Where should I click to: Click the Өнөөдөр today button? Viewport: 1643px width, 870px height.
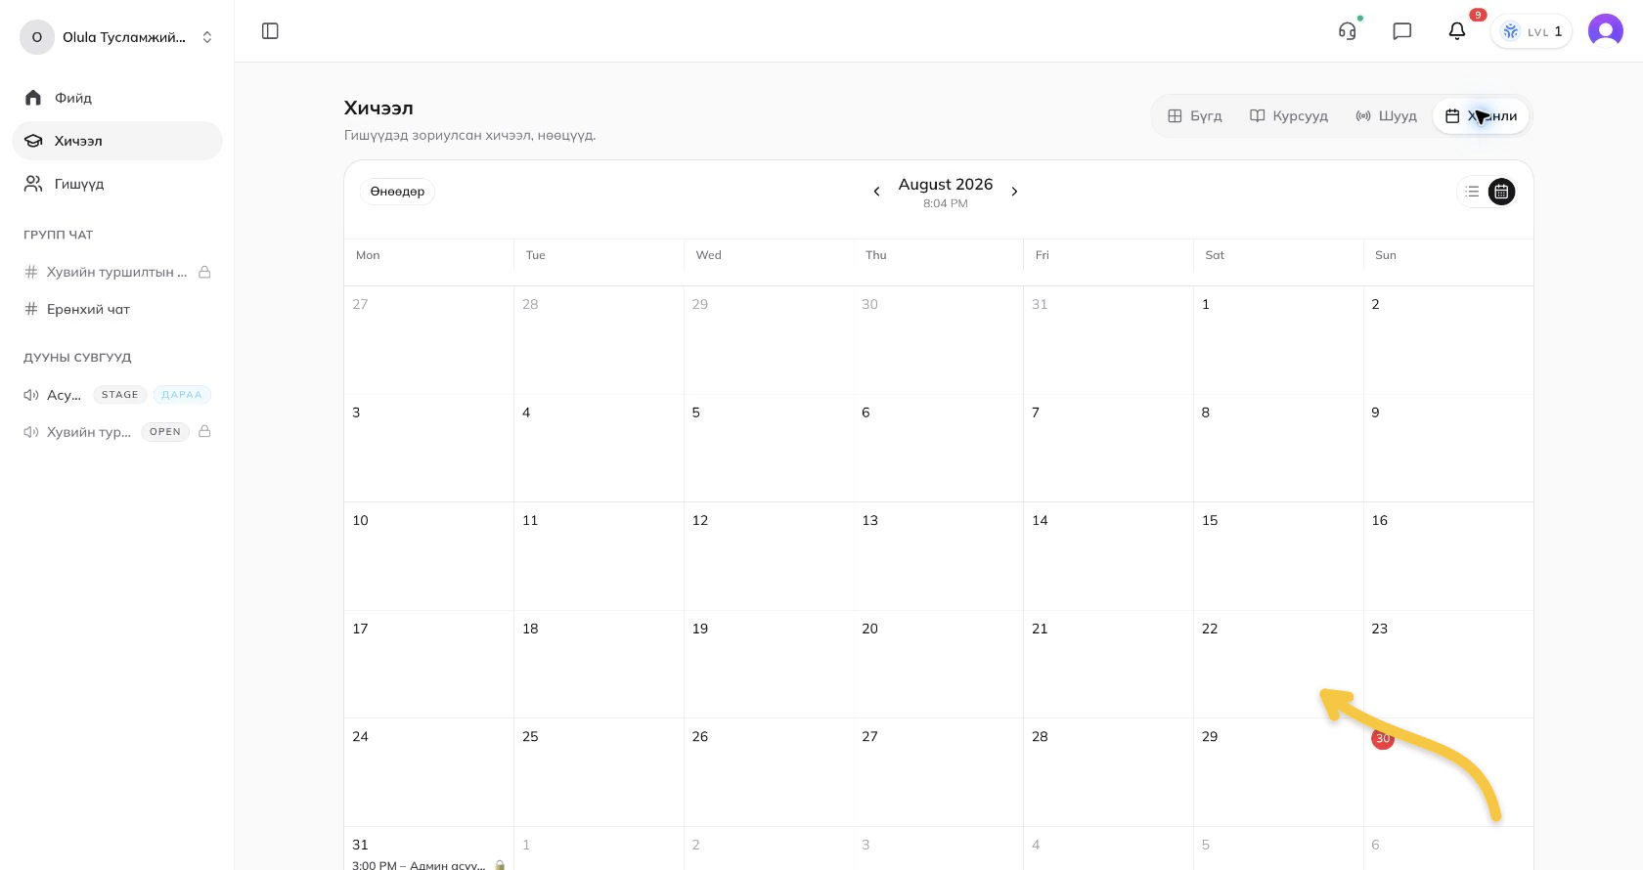pos(397,192)
